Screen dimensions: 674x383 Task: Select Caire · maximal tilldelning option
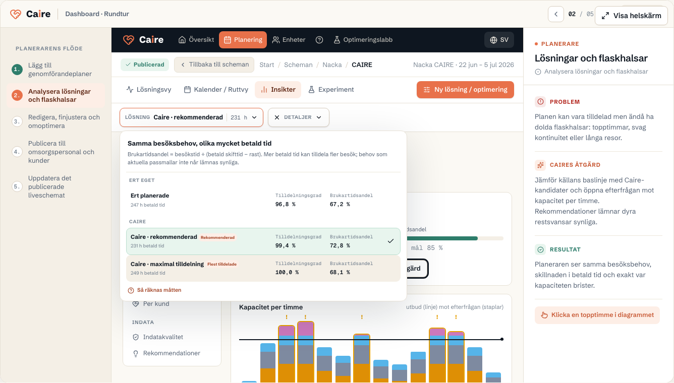[x=263, y=269]
